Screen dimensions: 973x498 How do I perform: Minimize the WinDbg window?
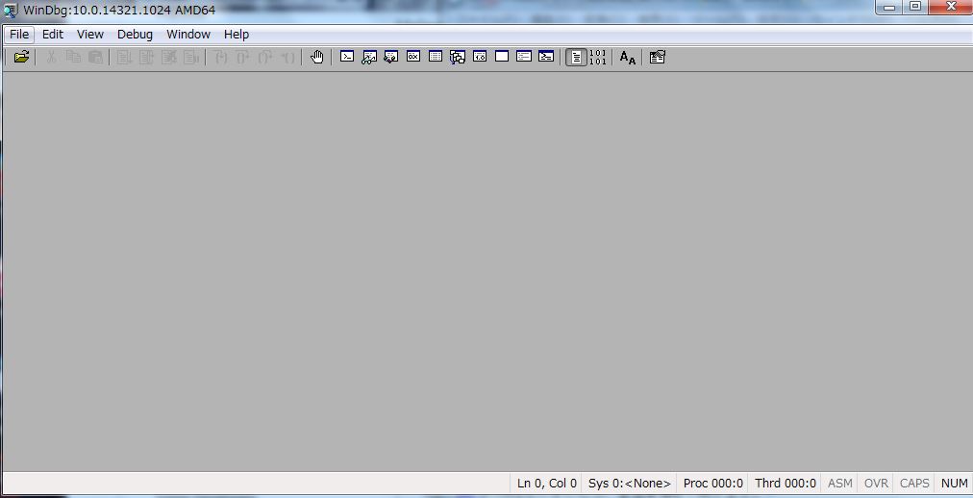pyautogui.click(x=890, y=8)
